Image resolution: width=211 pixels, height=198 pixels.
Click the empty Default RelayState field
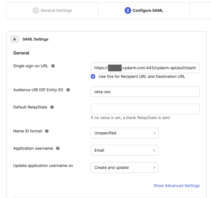coord(145,109)
